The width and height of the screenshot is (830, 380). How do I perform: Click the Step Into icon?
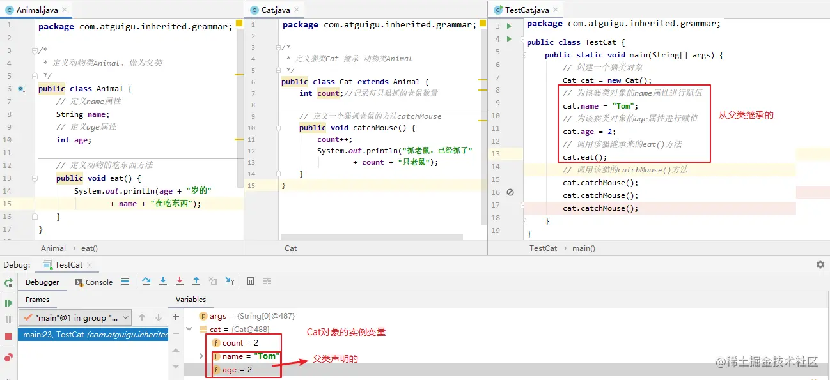pyautogui.click(x=162, y=281)
